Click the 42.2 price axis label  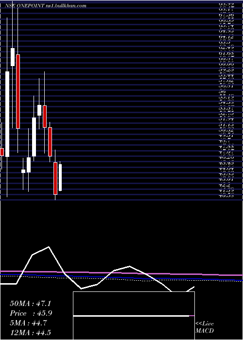tap(225, 185)
